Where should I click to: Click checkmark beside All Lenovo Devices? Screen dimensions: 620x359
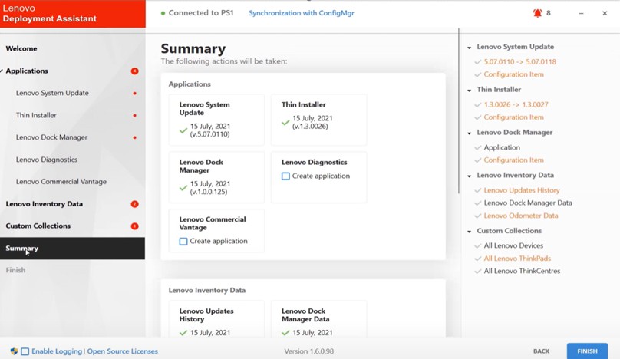[477, 245]
